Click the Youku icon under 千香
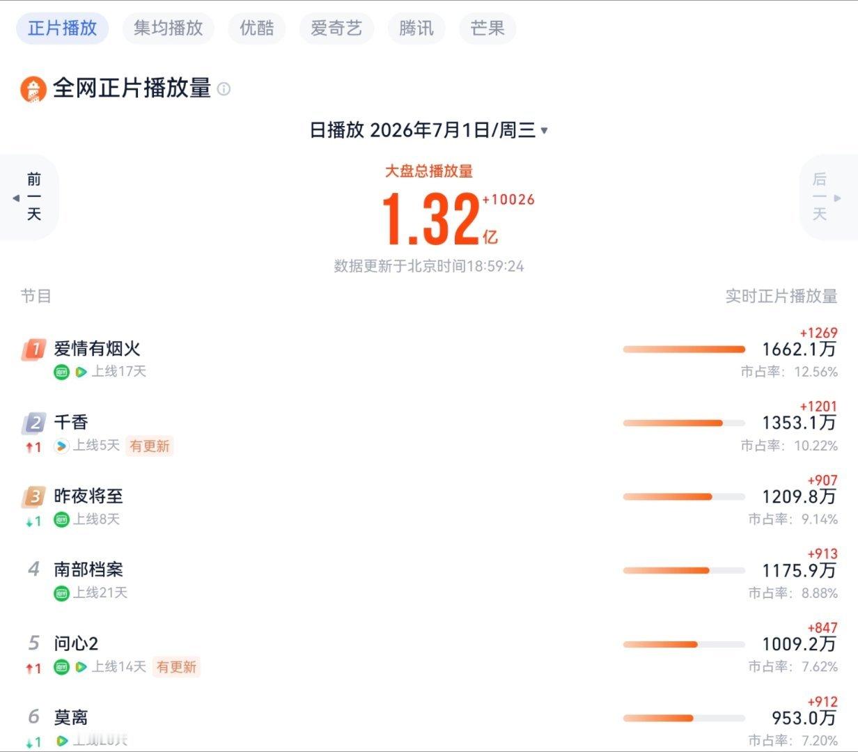Viewport: 858px width, 752px height. (x=62, y=446)
